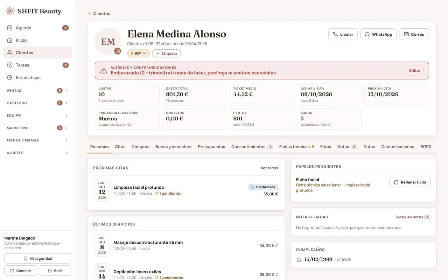Expand the Ajustes sidebar section
448x280 pixels.
[38, 153]
